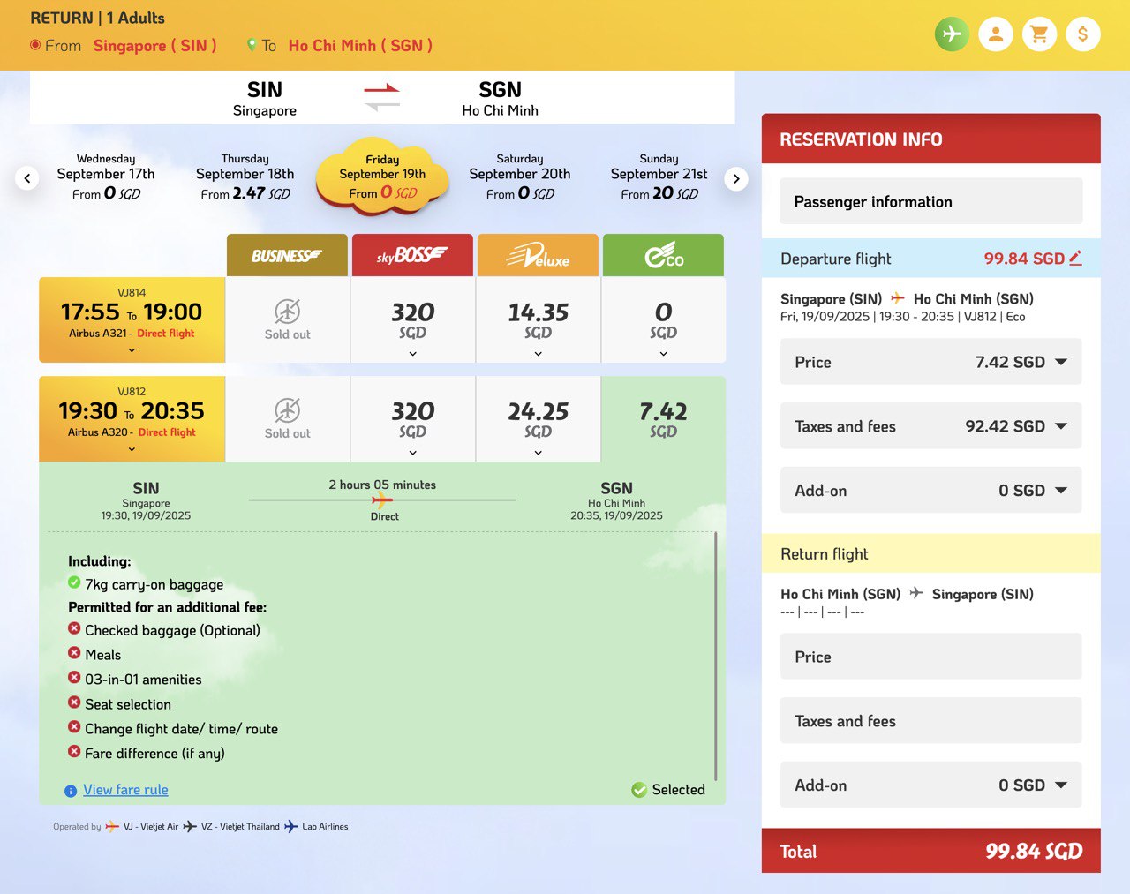Open the user account profile icon
The width and height of the screenshot is (1130, 894).
click(995, 34)
